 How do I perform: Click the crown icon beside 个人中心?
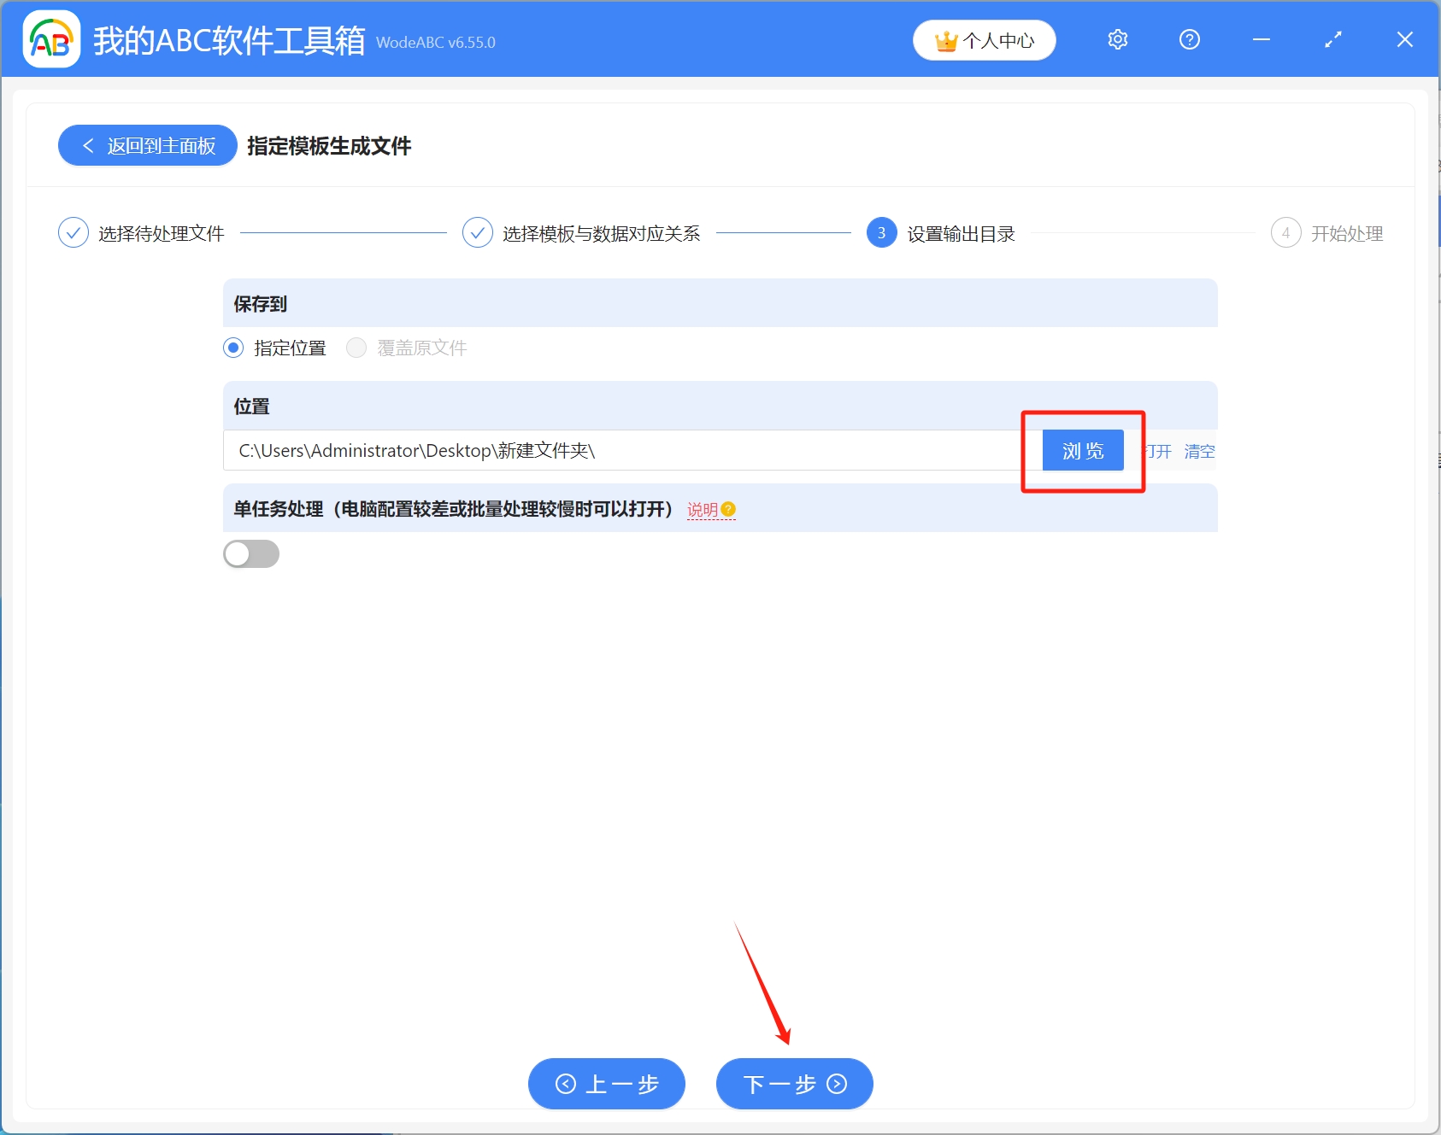tap(946, 39)
